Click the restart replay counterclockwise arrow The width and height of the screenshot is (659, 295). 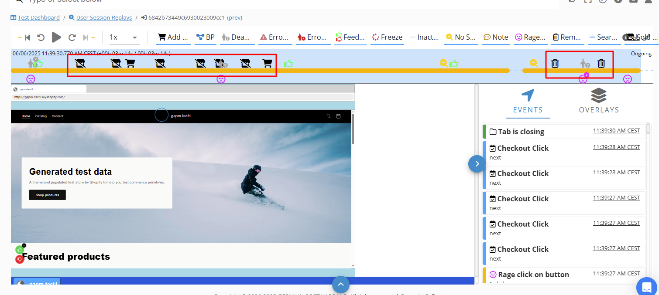(41, 37)
